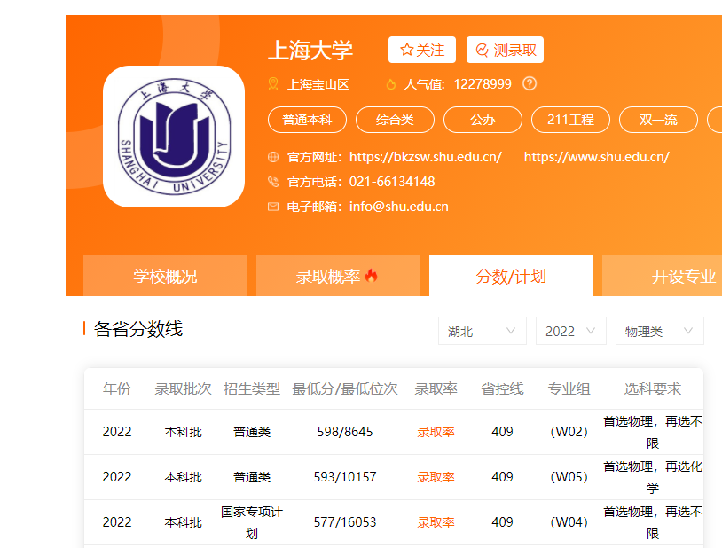Screen dimensions: 722x548
Task: Click the Shanghai University logo thumbnail
Action: pyautogui.click(x=174, y=137)
